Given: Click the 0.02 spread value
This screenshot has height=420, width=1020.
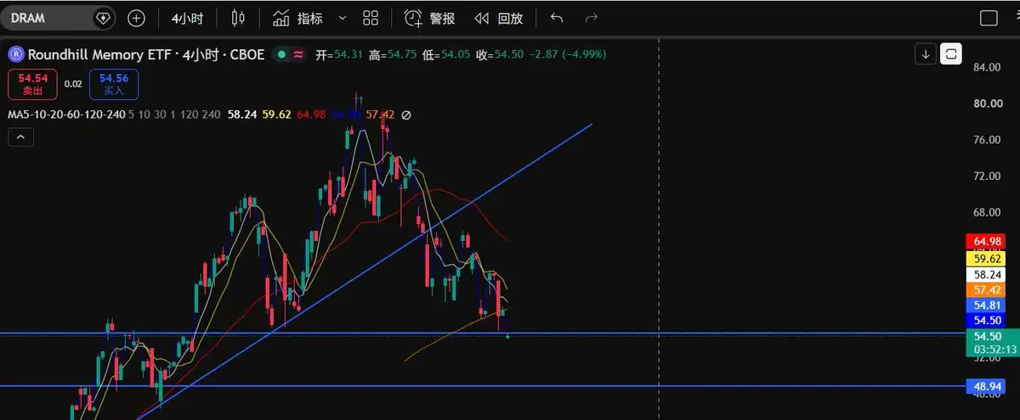Looking at the screenshot, I should click(73, 84).
